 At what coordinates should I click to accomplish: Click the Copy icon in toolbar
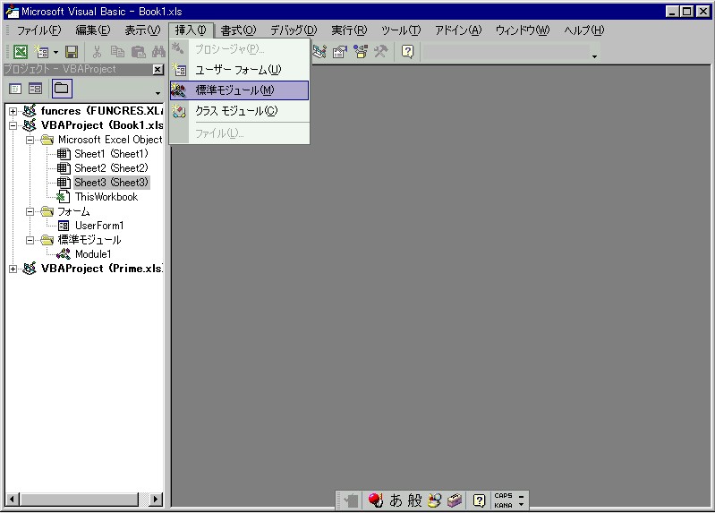pyautogui.click(x=117, y=52)
